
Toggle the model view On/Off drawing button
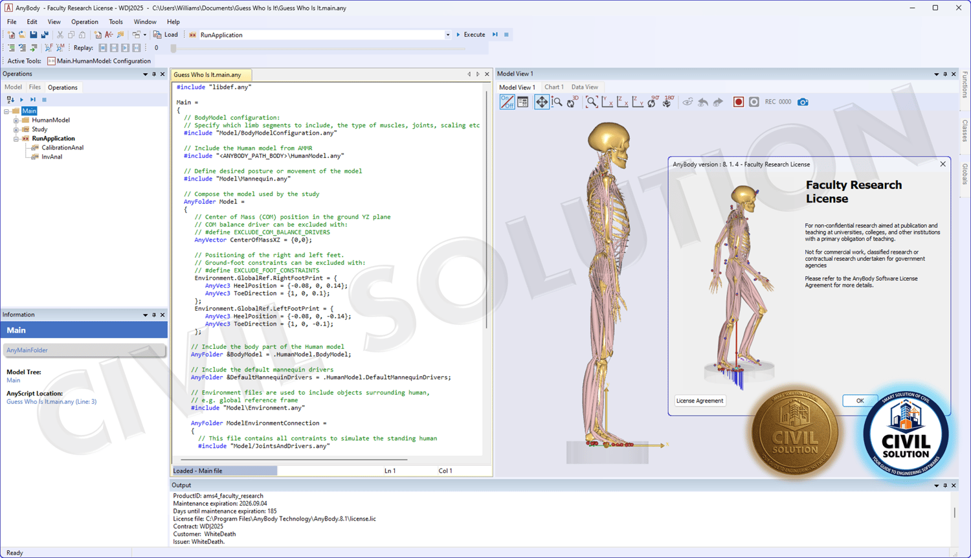507,102
